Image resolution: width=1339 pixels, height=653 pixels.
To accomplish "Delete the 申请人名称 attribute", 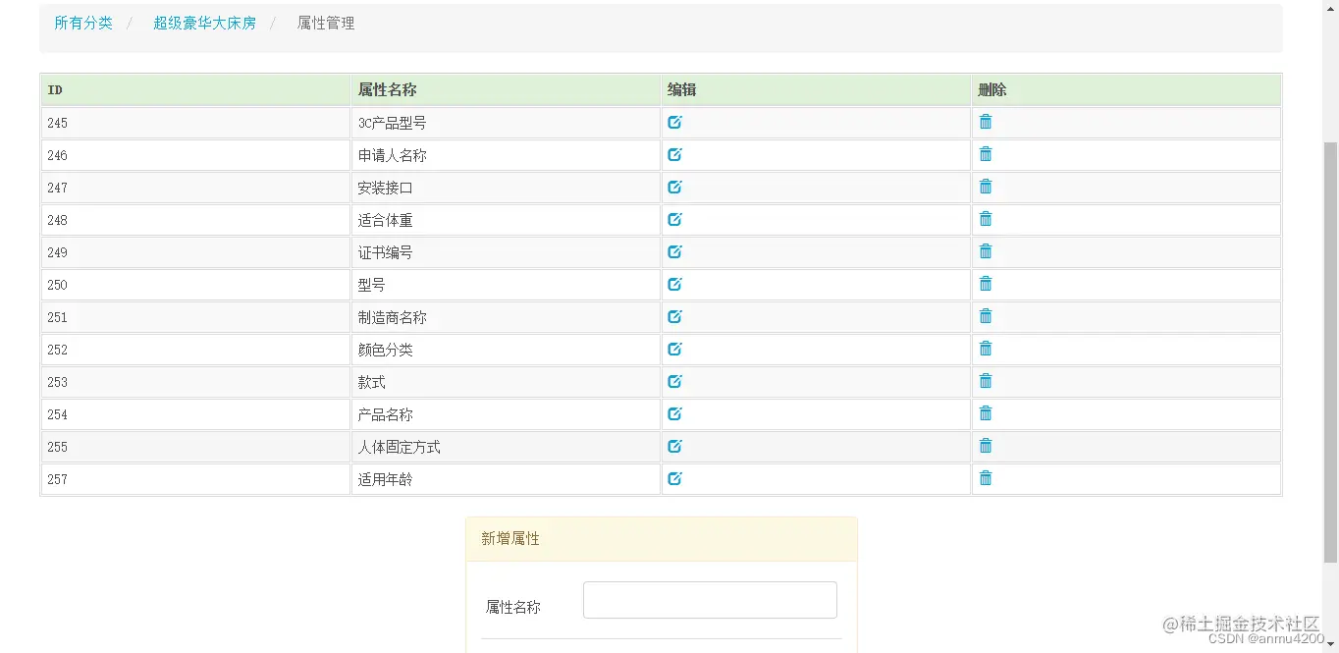I will (986, 154).
